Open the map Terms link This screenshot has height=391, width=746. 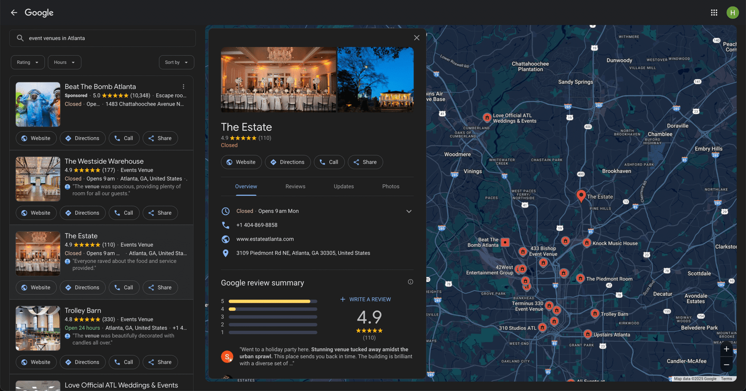(x=726, y=379)
